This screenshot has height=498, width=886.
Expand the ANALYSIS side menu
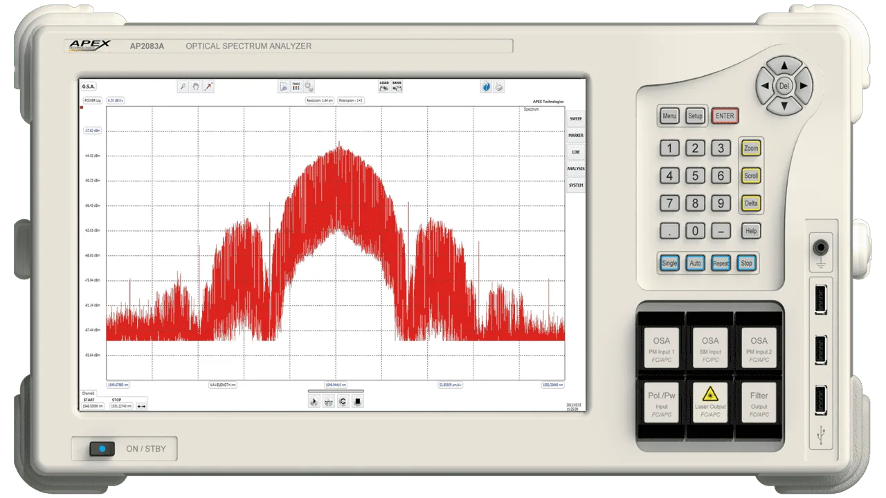575,169
